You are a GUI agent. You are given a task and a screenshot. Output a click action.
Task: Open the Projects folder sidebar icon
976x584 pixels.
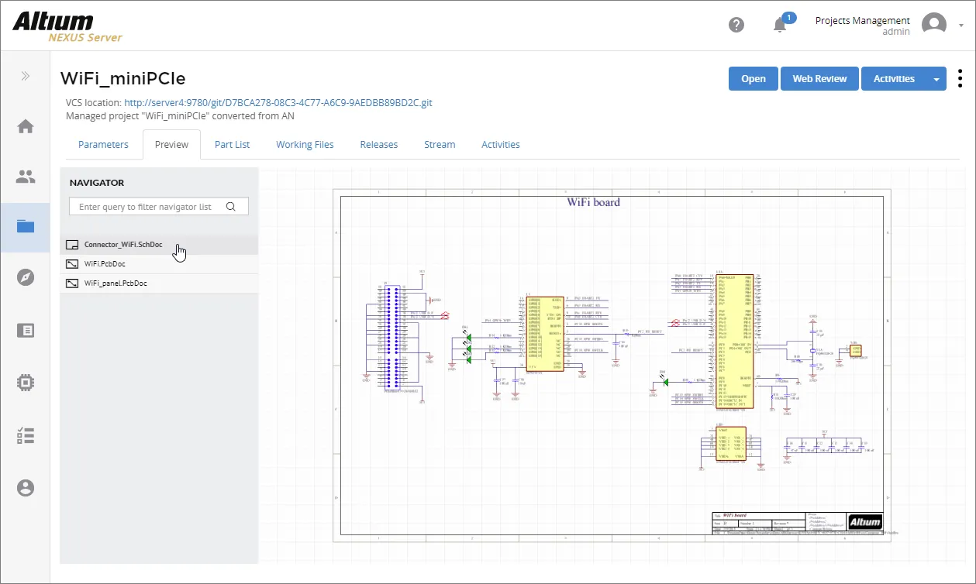point(26,227)
